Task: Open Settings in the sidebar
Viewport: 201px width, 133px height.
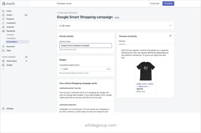Action: [x=10, y=109]
